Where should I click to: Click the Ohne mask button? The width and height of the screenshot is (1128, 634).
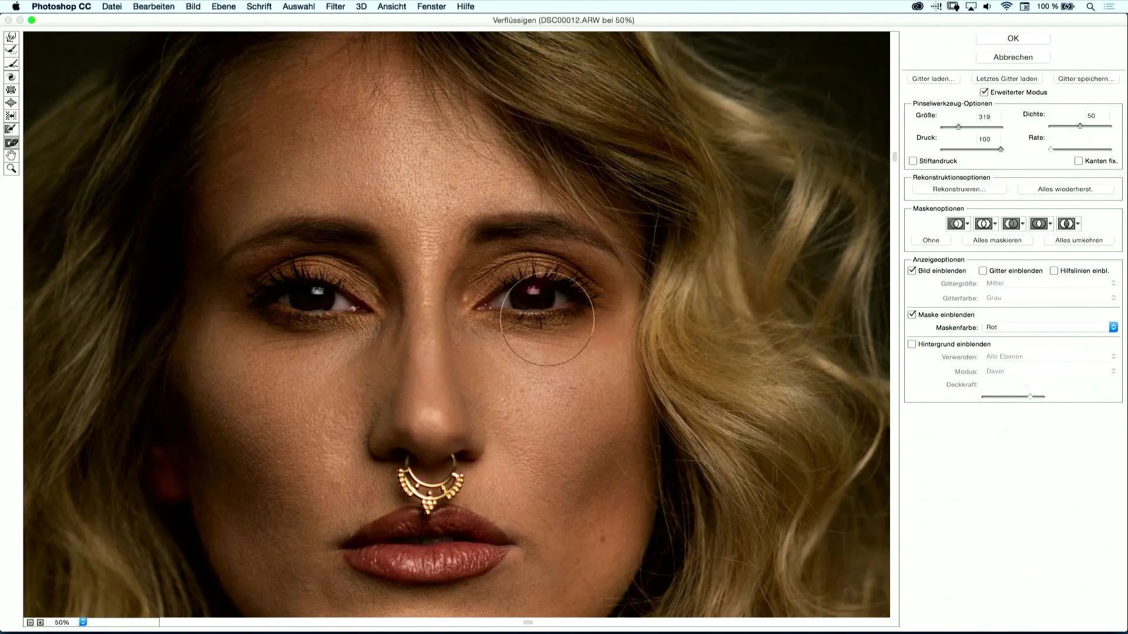click(931, 240)
